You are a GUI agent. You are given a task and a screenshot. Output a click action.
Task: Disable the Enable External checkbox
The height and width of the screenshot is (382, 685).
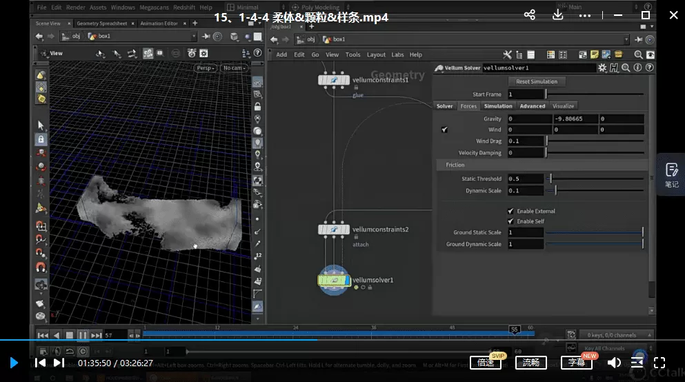coord(510,211)
